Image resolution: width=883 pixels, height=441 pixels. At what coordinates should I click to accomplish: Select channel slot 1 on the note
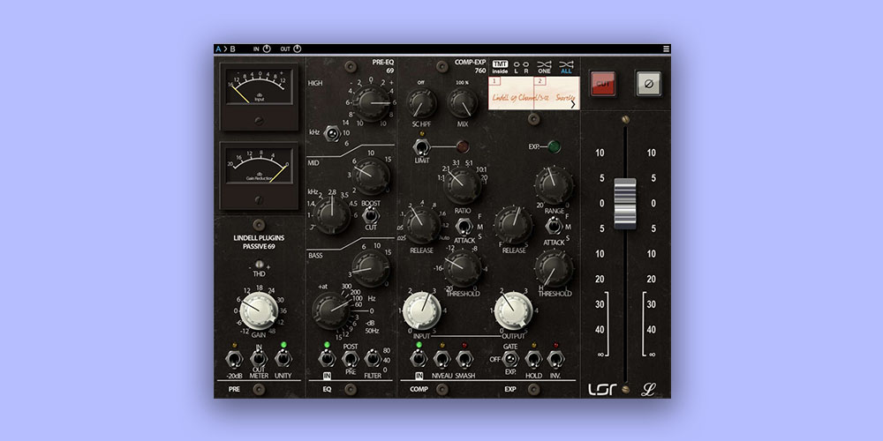pos(494,81)
